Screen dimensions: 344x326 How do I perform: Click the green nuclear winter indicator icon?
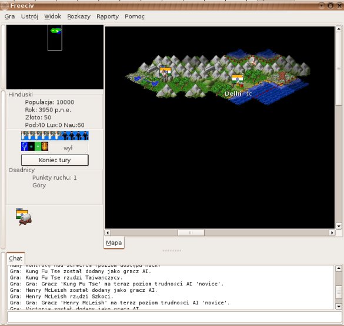pos(38,146)
